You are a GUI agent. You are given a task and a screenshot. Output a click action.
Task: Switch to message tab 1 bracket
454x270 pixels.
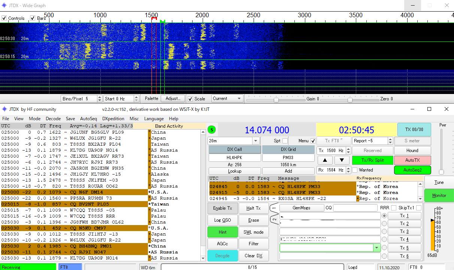coord(274,208)
